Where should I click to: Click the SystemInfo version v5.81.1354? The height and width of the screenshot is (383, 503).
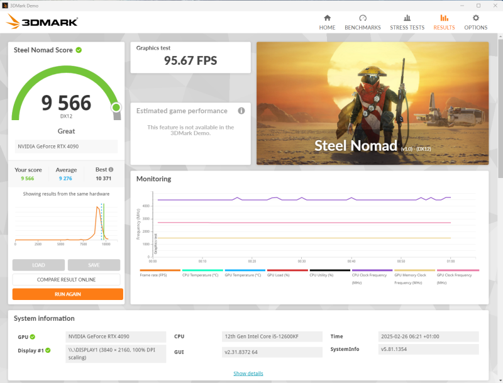pyautogui.click(x=428, y=349)
